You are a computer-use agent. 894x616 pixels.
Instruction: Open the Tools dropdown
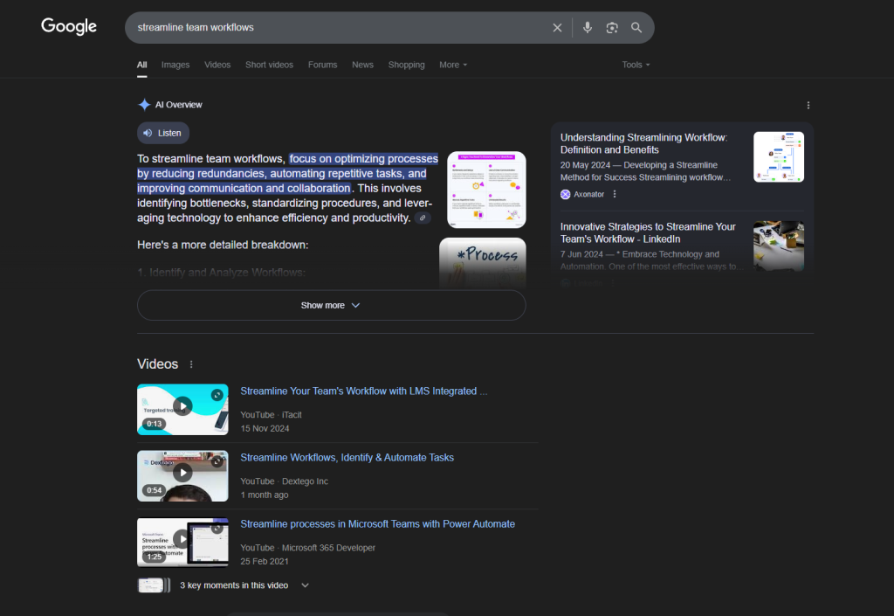pyautogui.click(x=636, y=65)
